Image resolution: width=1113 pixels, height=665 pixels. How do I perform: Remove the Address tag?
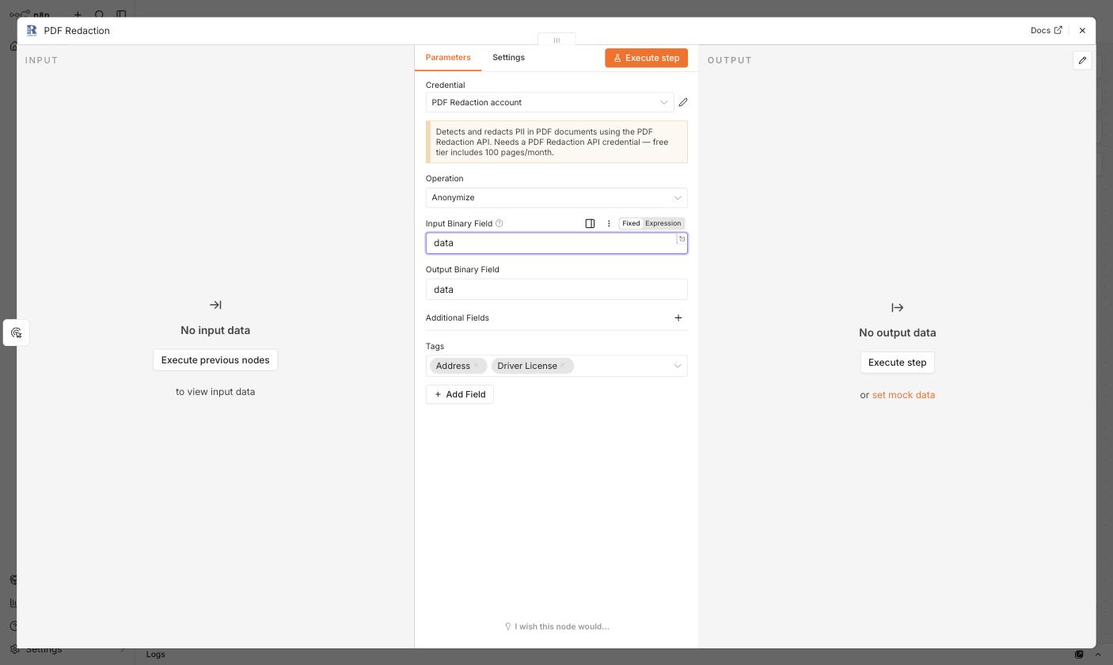(477, 366)
